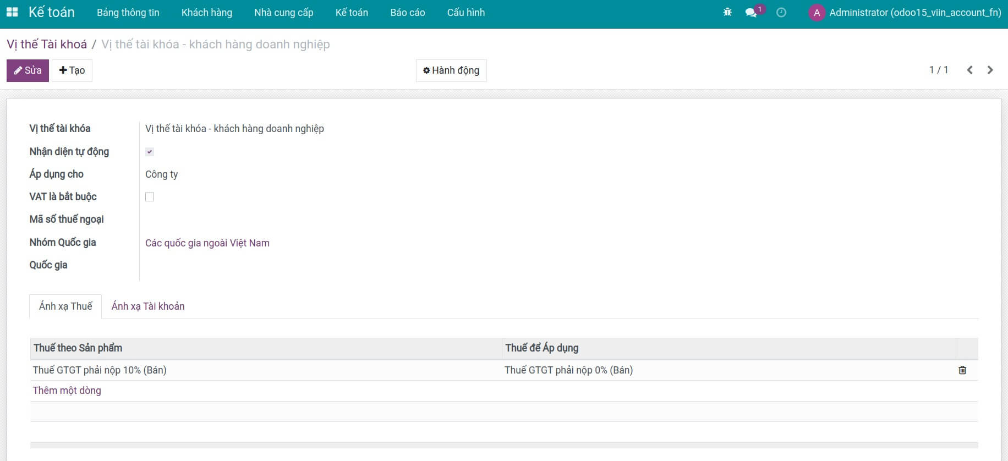The width and height of the screenshot is (1008, 461).
Task: Toggle the Nhận diện tự động checkbox
Action: tap(150, 152)
